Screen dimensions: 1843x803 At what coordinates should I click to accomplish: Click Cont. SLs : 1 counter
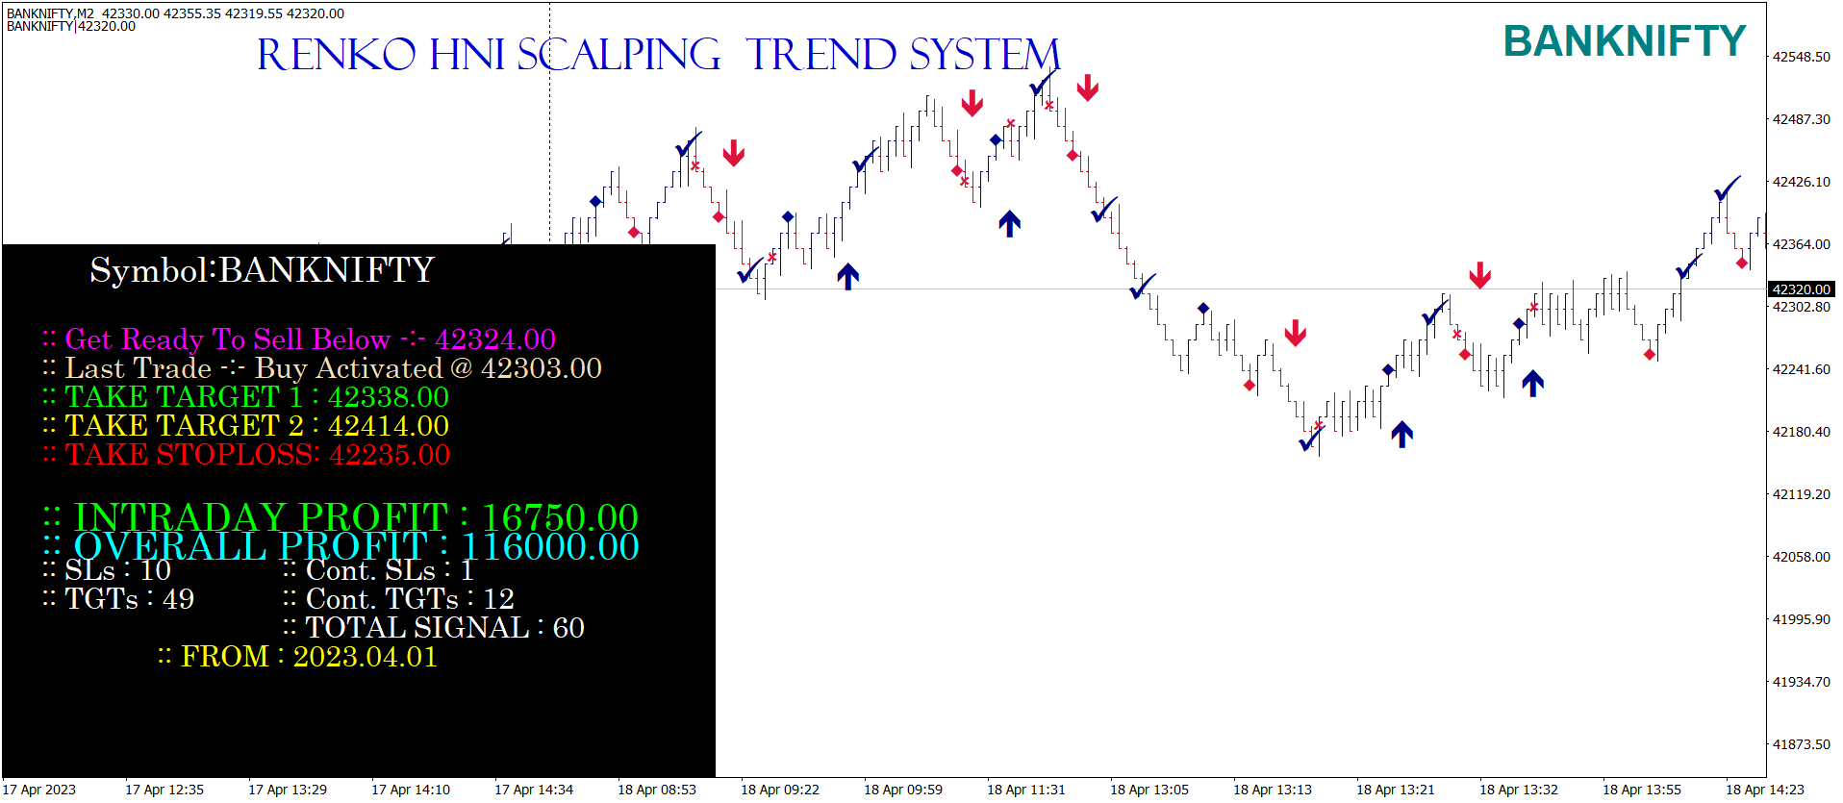379,570
